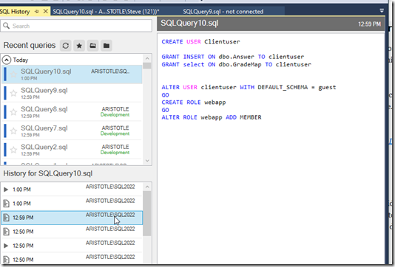Image resolution: width=395 pixels, height=267 pixels.
Task: Click the refresh recent queries icon
Action: (66, 46)
